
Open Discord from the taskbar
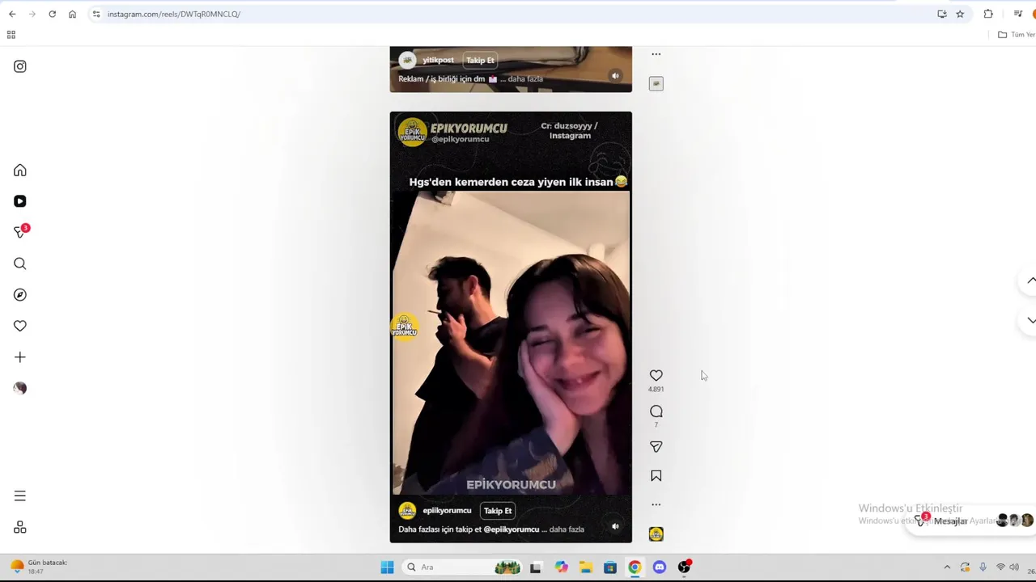pos(660,567)
